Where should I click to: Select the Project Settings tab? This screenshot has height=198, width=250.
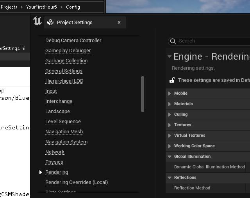point(75,23)
